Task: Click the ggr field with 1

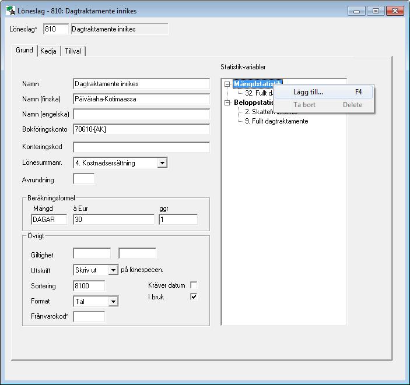Action: point(178,220)
